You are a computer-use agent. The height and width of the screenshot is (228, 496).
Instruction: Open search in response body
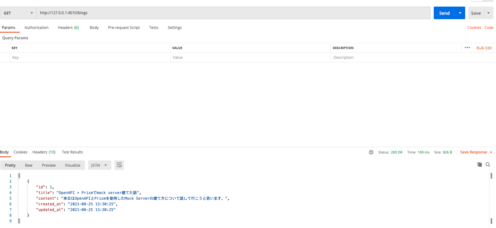[488, 164]
